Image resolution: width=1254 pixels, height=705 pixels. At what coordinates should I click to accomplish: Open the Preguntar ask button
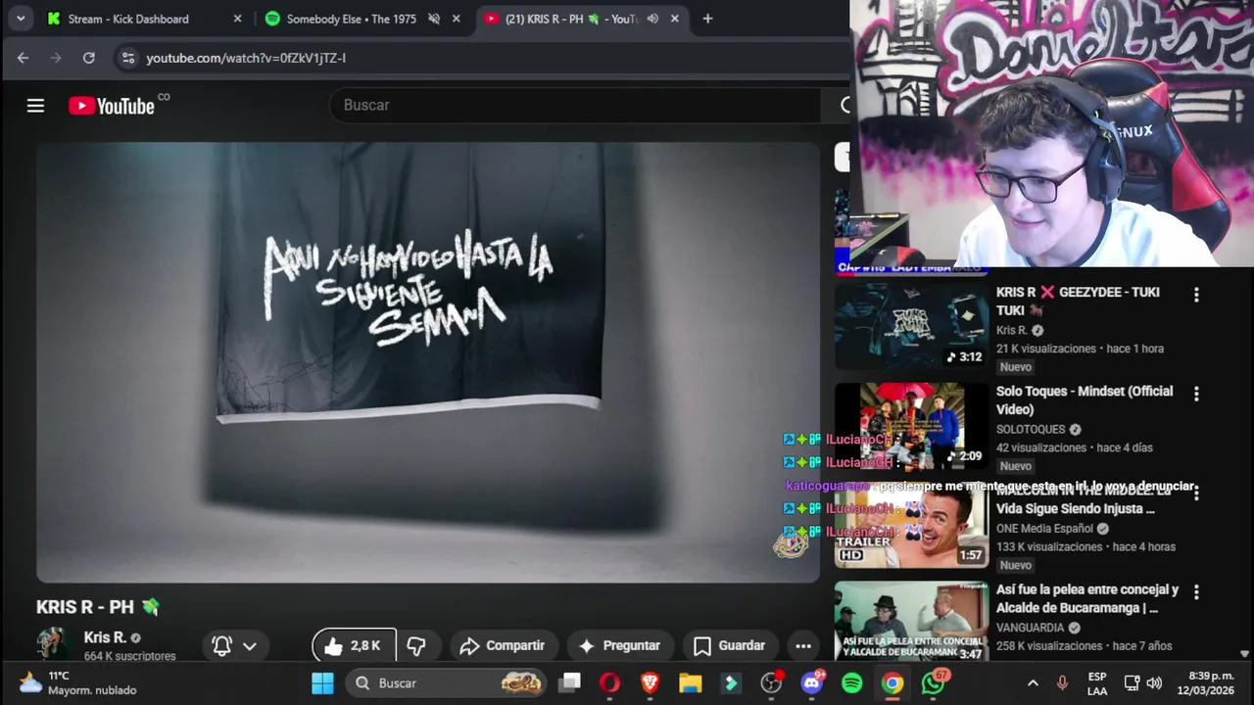coord(619,645)
